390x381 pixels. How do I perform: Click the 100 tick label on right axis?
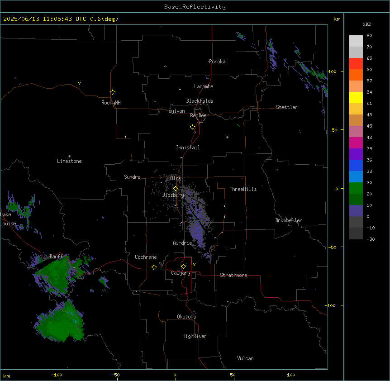(332, 71)
